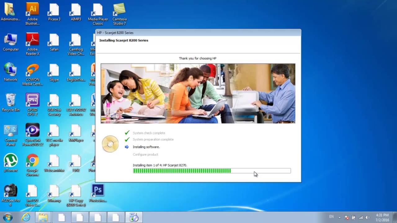The image size is (397, 223).
Task: Select the HP Copy (8200 Series) shortcut
Action: point(76,195)
